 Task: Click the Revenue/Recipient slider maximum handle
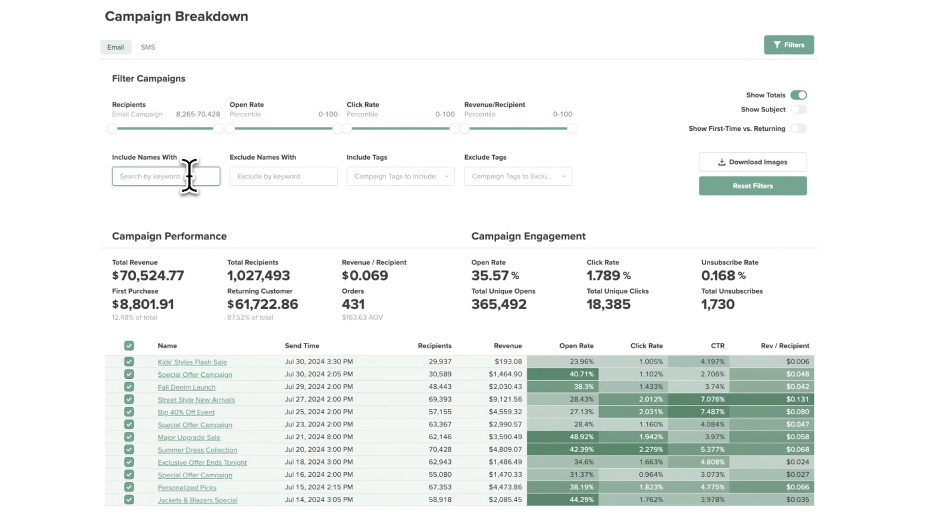572,128
